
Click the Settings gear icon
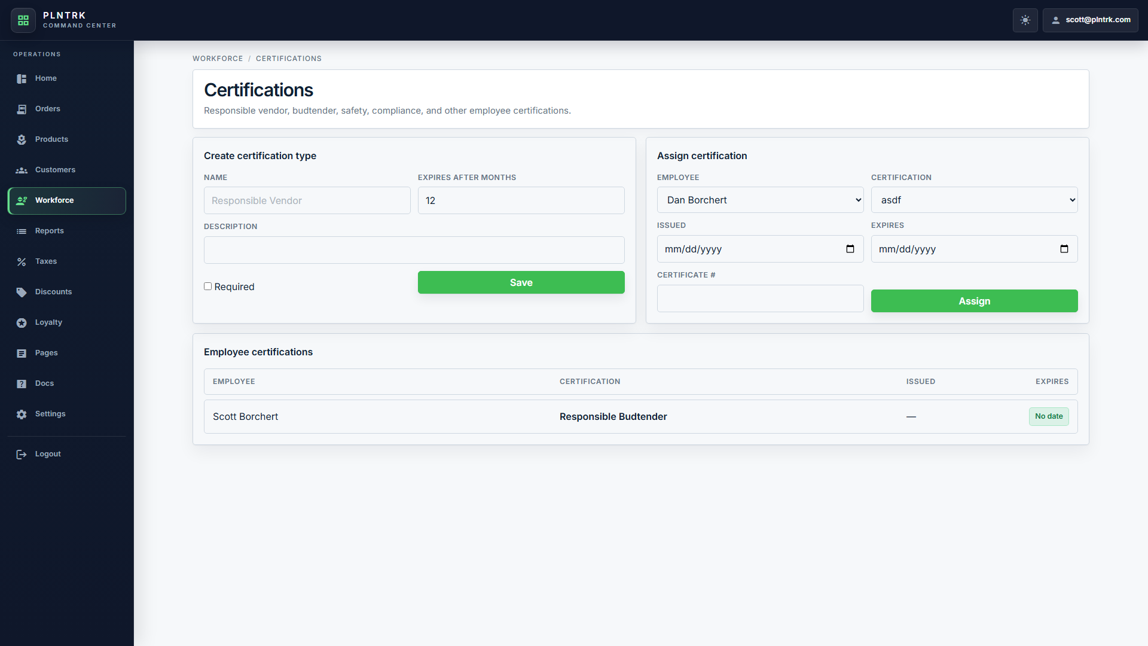click(x=22, y=414)
